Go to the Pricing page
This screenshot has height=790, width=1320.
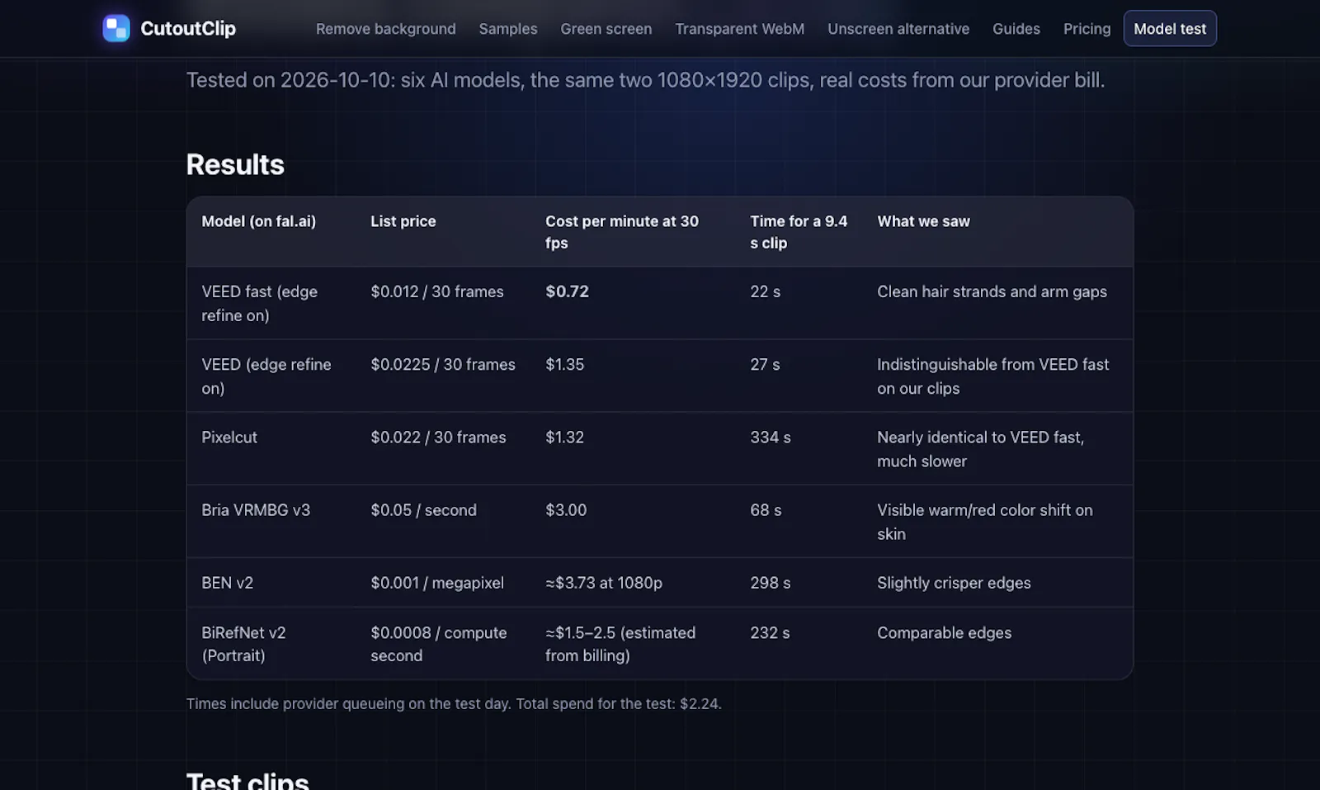point(1087,29)
